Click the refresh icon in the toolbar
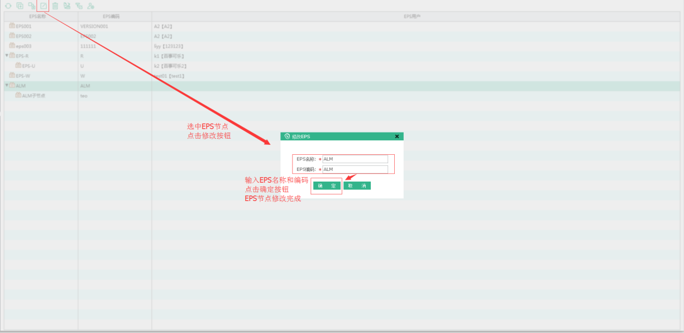 (8, 6)
